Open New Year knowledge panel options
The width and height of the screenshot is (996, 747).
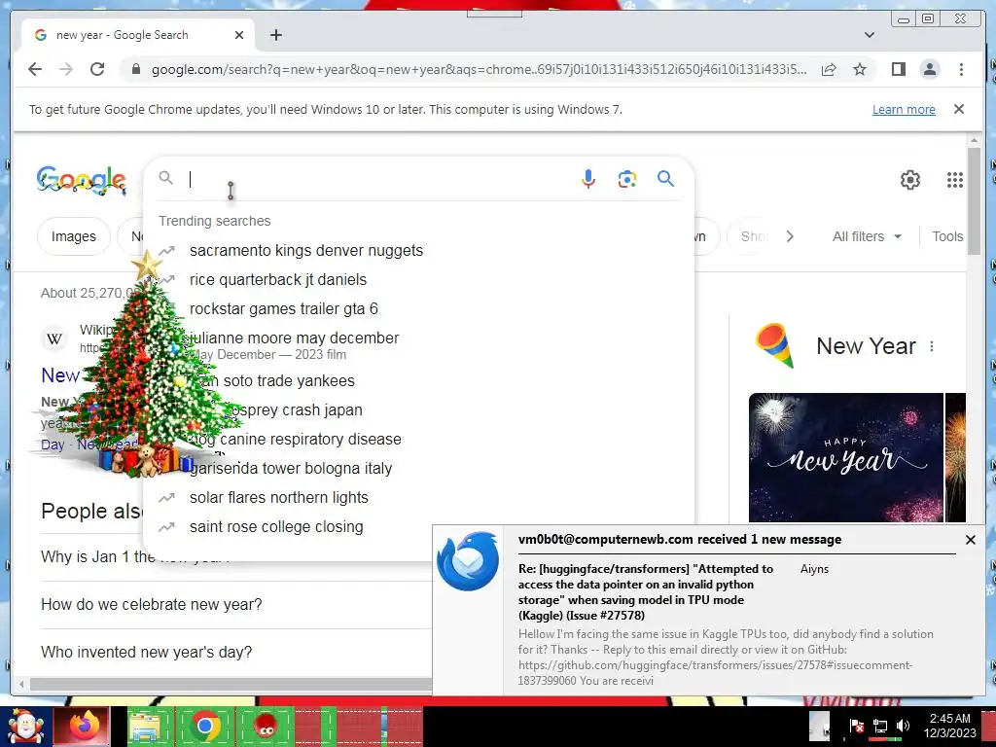[x=932, y=346]
